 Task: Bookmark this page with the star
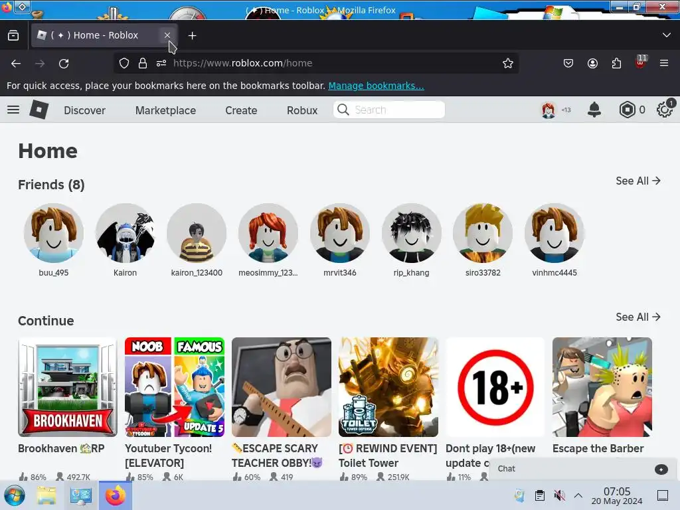(508, 63)
